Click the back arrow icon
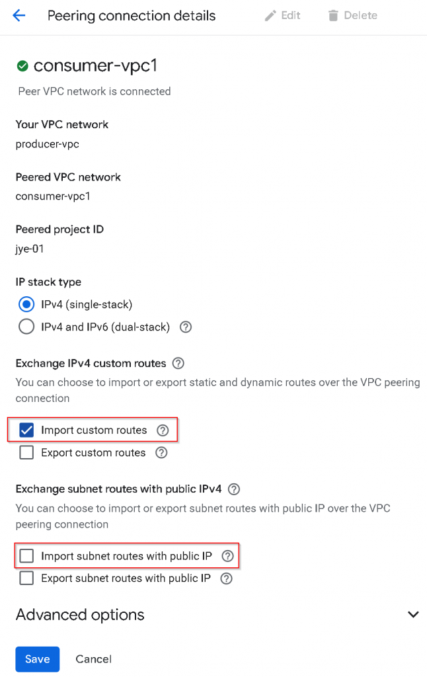The image size is (427, 677). 19,16
